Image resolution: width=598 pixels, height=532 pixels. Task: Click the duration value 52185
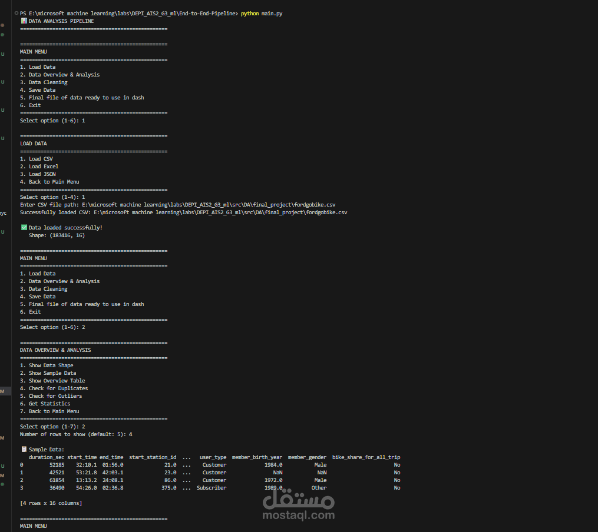(x=57, y=465)
